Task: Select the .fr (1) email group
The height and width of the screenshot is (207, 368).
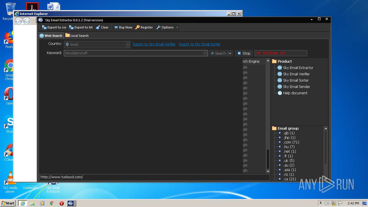Action: pyautogui.click(x=288, y=156)
